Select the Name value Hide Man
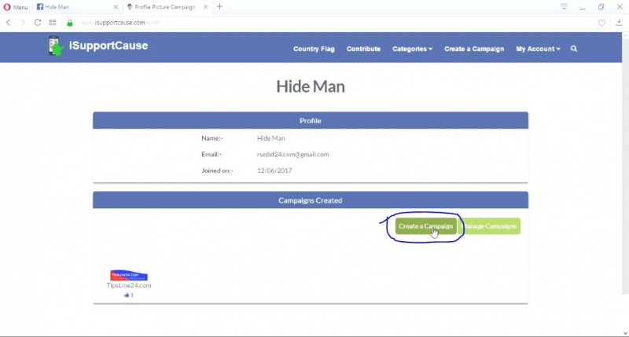The width and height of the screenshot is (629, 337). pos(270,138)
